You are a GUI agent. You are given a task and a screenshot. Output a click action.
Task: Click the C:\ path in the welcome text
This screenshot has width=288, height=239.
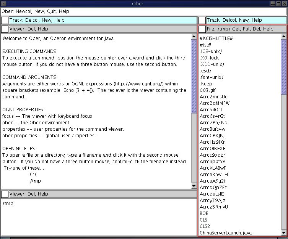[x=33, y=175]
